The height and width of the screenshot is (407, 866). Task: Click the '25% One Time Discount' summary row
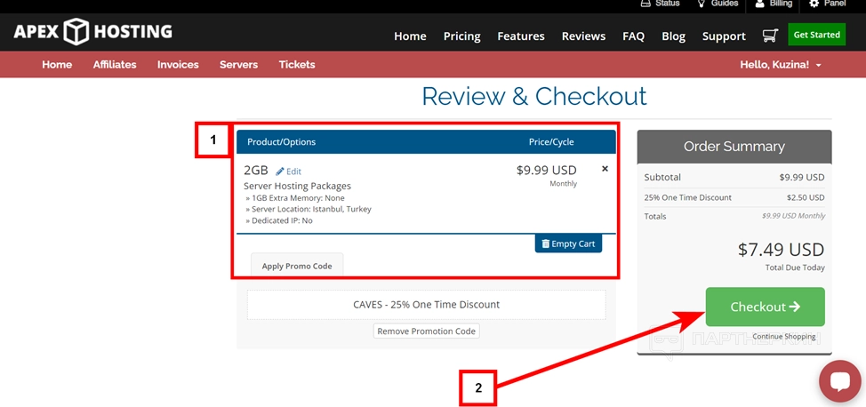pos(734,197)
